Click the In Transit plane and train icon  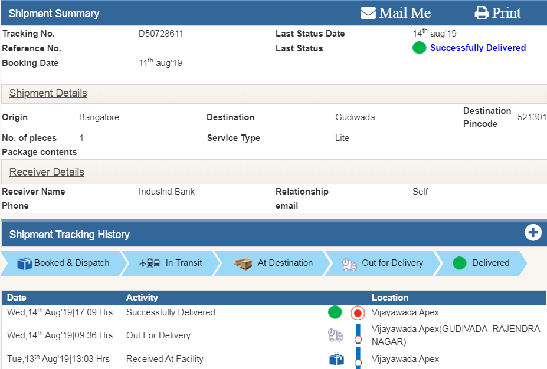click(150, 263)
